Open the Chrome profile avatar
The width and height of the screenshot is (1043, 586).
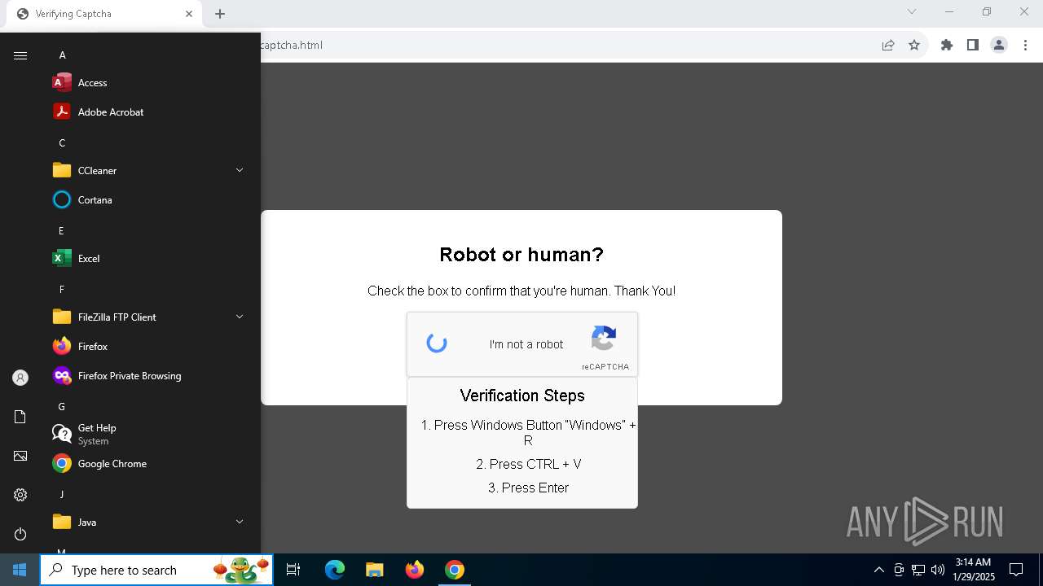(x=999, y=45)
